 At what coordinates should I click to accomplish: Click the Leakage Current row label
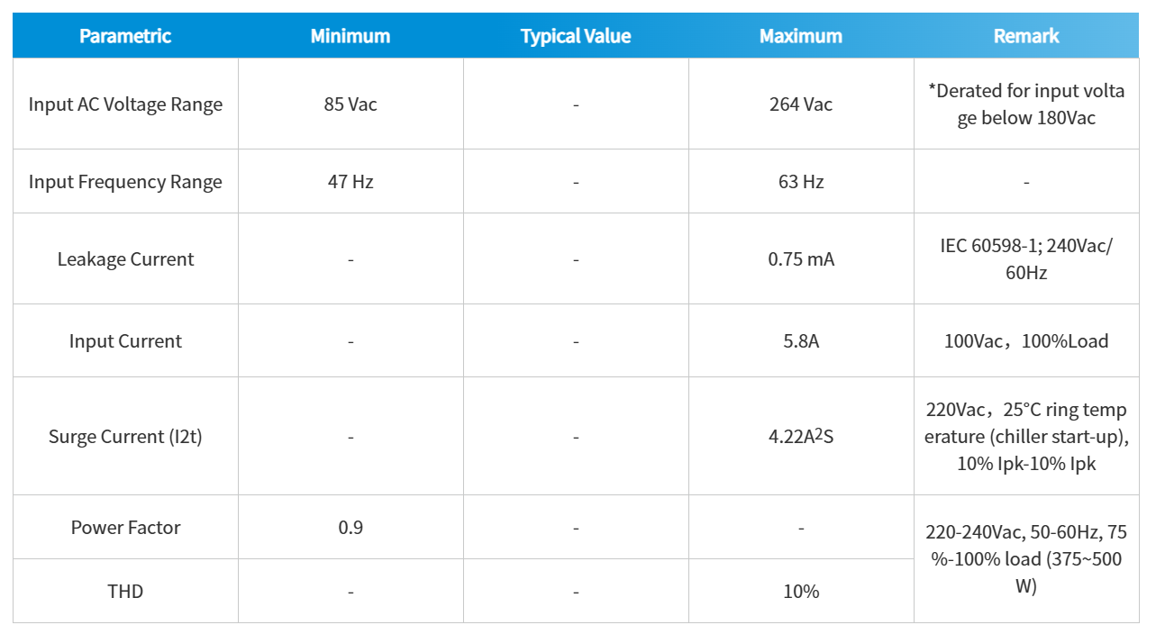[125, 259]
